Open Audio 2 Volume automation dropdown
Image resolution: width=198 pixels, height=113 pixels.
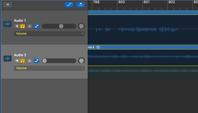(49, 68)
